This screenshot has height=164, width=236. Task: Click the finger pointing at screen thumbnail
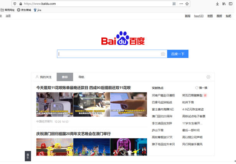(129, 104)
